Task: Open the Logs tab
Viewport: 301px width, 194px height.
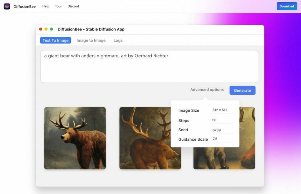Action: pyautogui.click(x=118, y=40)
